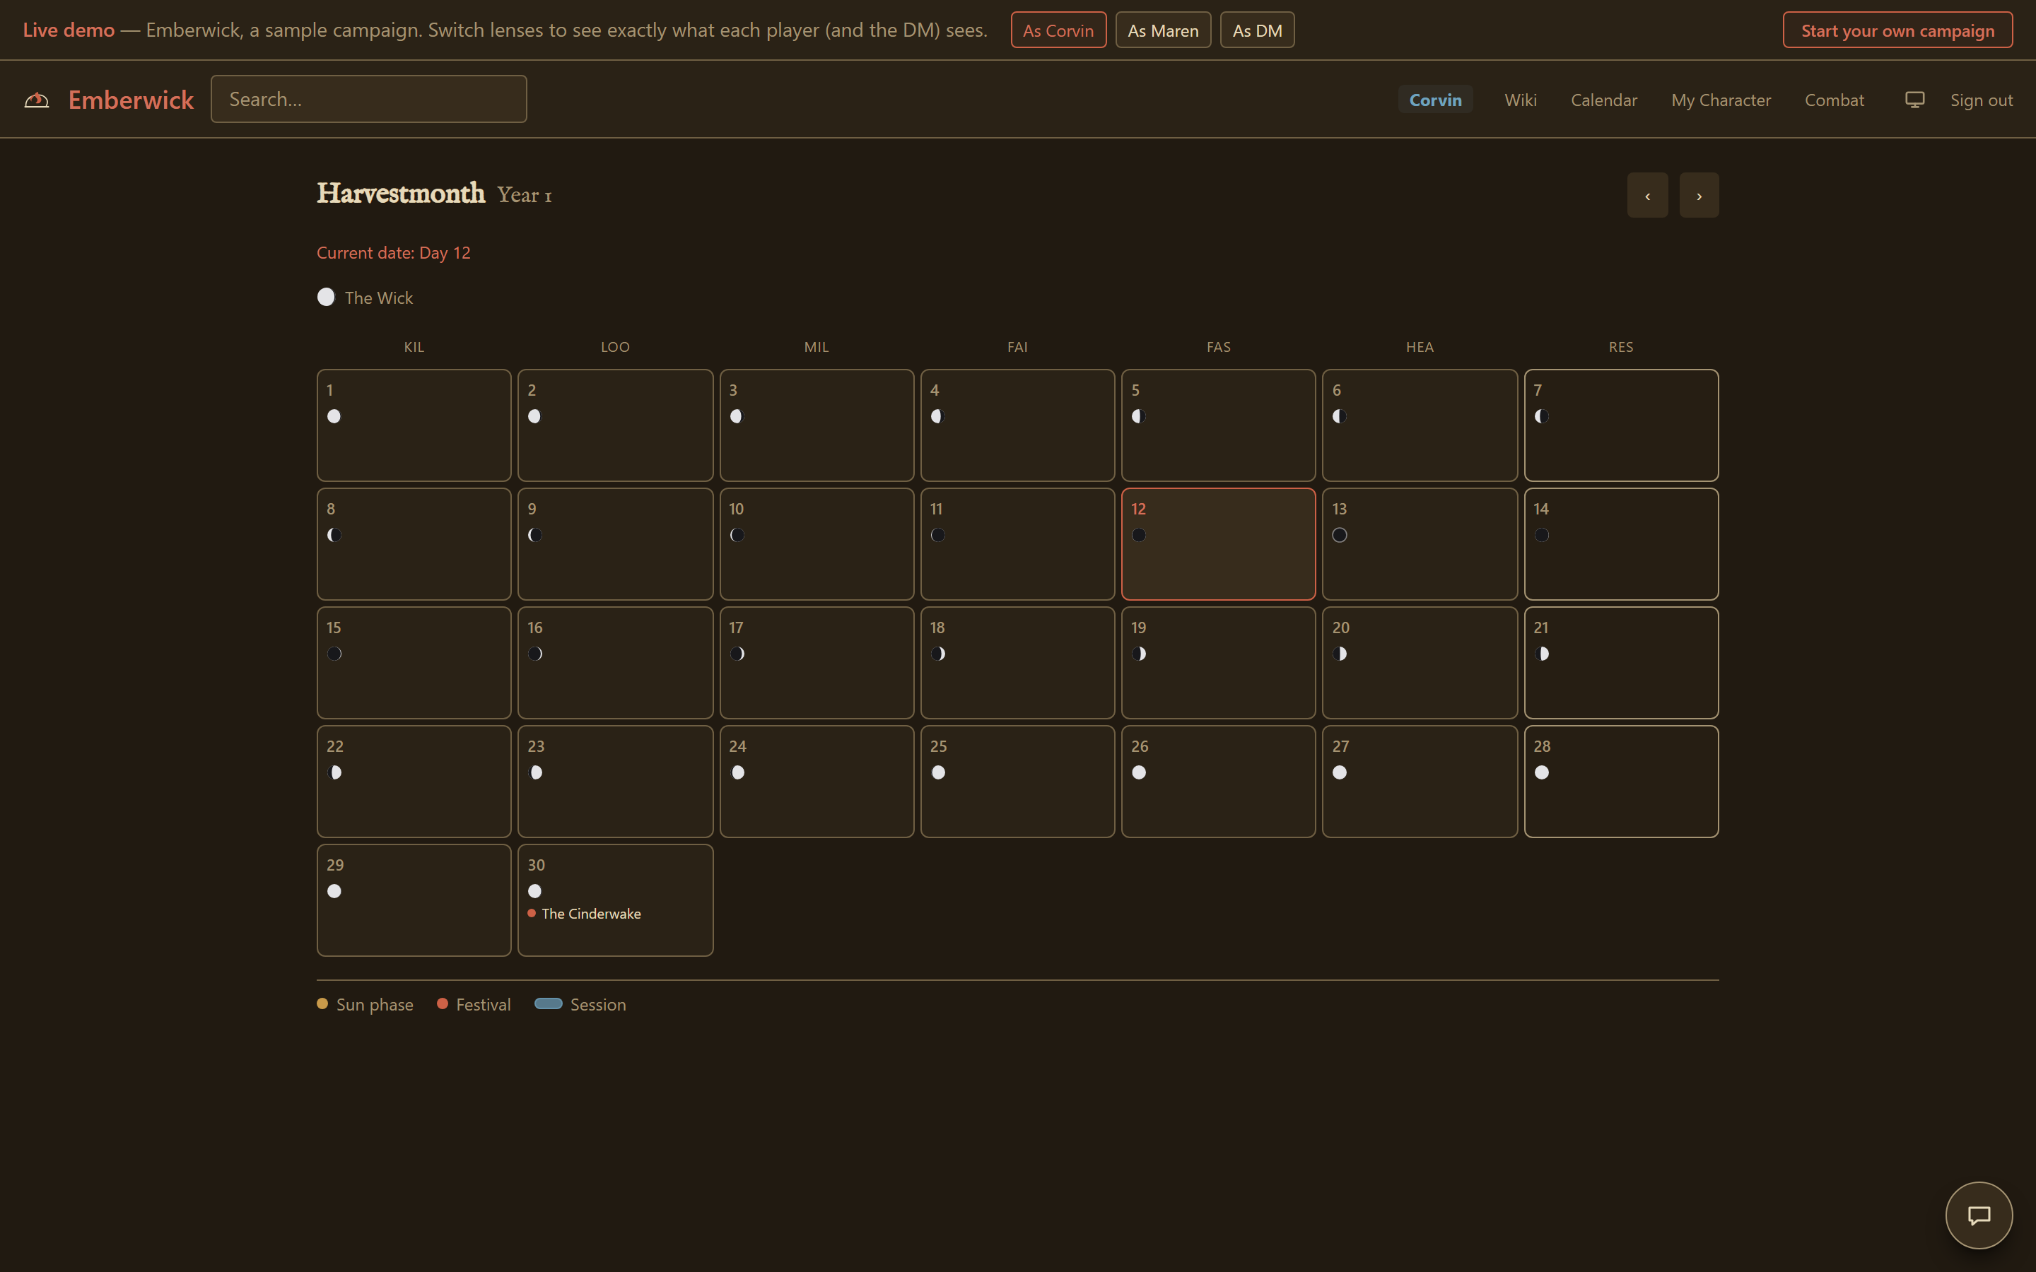Click the moon phase icon on day 7

click(1541, 416)
